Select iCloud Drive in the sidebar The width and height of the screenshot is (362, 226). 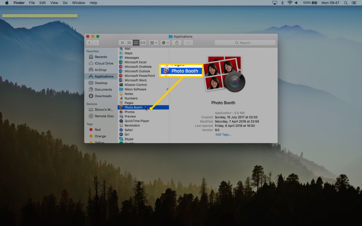coord(104,63)
